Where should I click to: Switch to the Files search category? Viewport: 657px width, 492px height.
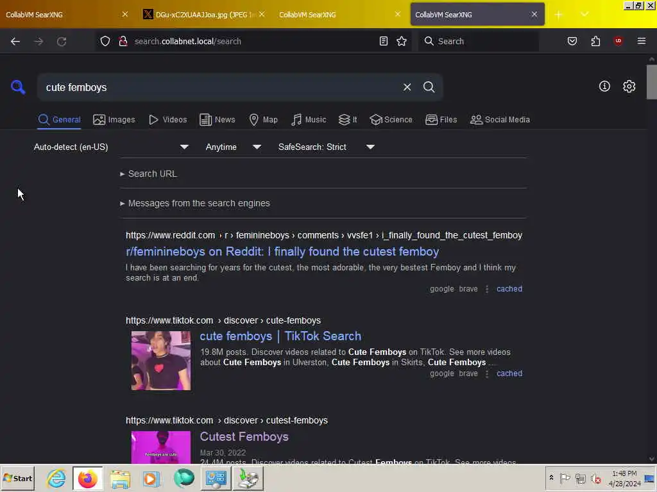441,120
